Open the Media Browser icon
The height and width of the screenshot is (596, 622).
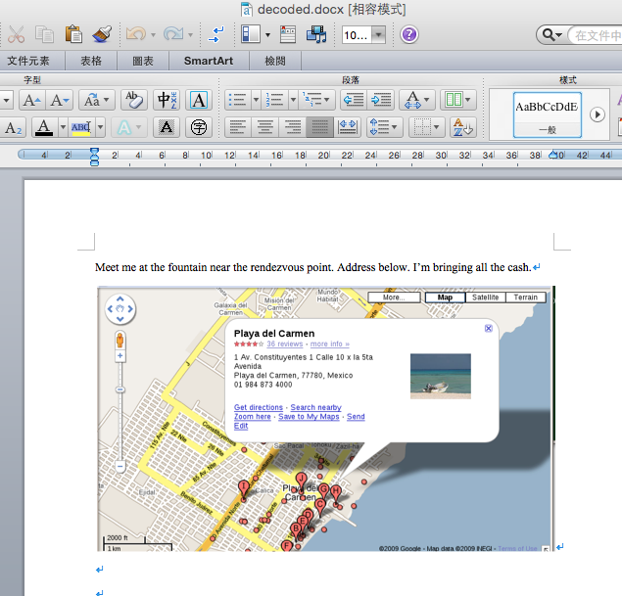point(315,34)
